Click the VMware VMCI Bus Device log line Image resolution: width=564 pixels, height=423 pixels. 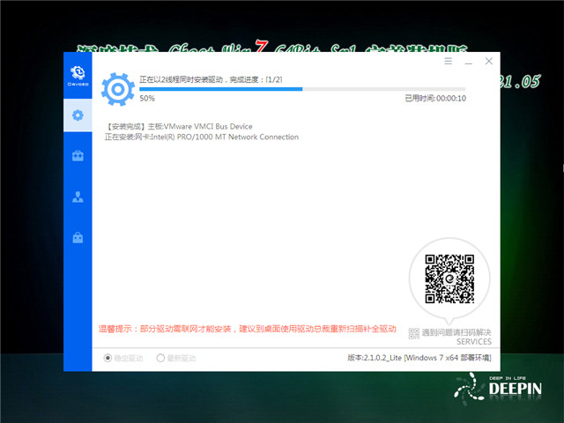click(179, 127)
